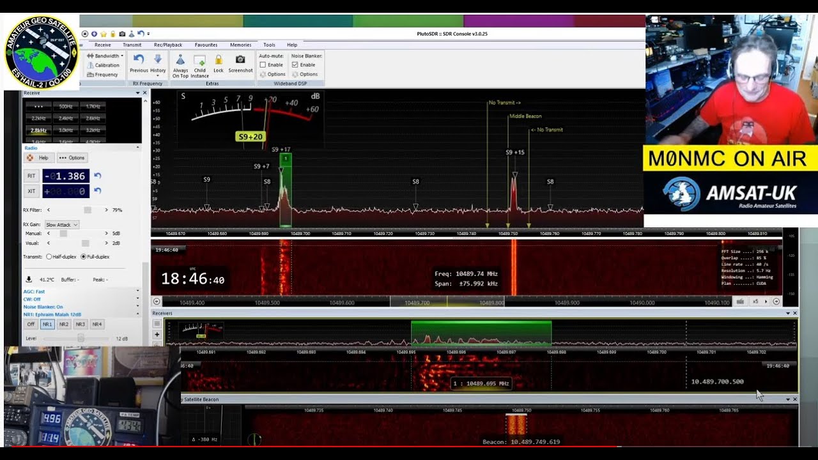Select the 3.0kHz filter button
Image resolution: width=818 pixels, height=460 pixels.
[66, 130]
